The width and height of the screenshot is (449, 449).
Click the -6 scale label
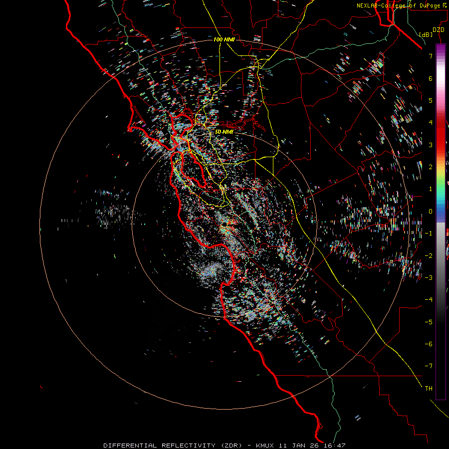pyautogui.click(x=429, y=344)
